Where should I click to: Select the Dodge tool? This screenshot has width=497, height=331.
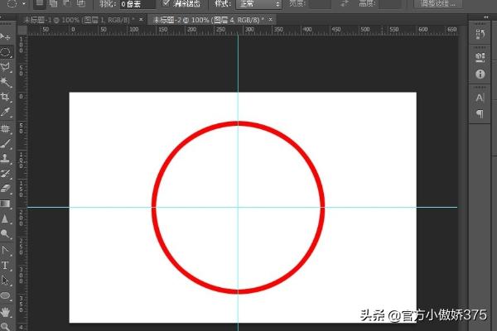click(x=6, y=233)
